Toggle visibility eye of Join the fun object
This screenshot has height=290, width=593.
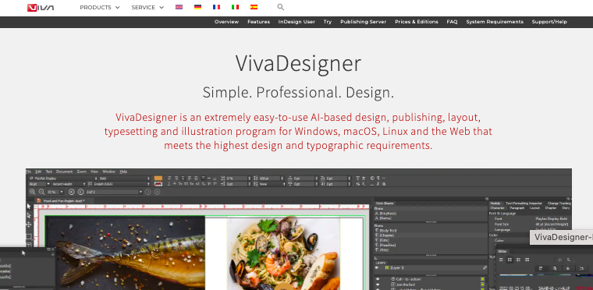(x=378, y=284)
